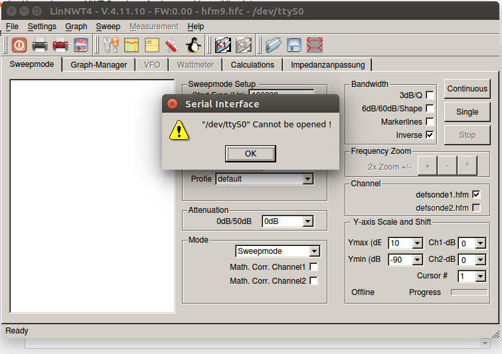Open the File menu
Viewport: 502px width, 354px height.
(12, 27)
